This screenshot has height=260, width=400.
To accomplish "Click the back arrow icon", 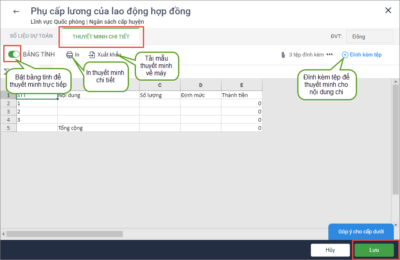I will point(16,11).
